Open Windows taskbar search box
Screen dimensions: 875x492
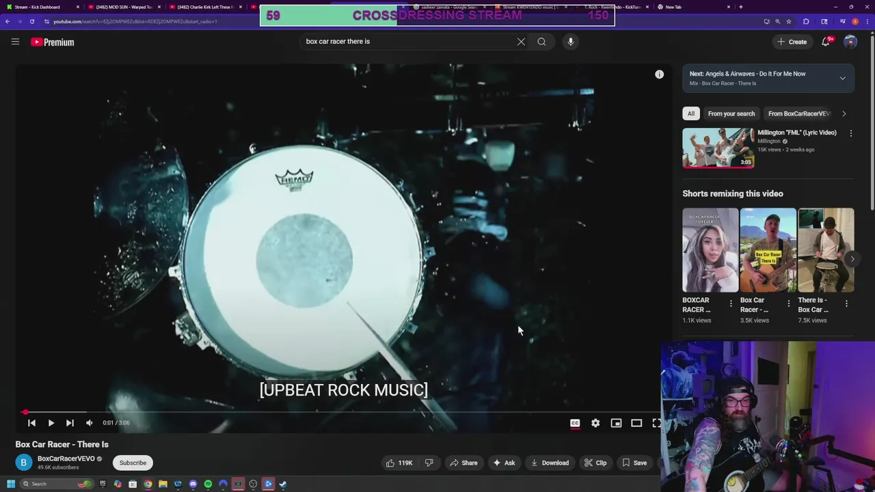56,484
